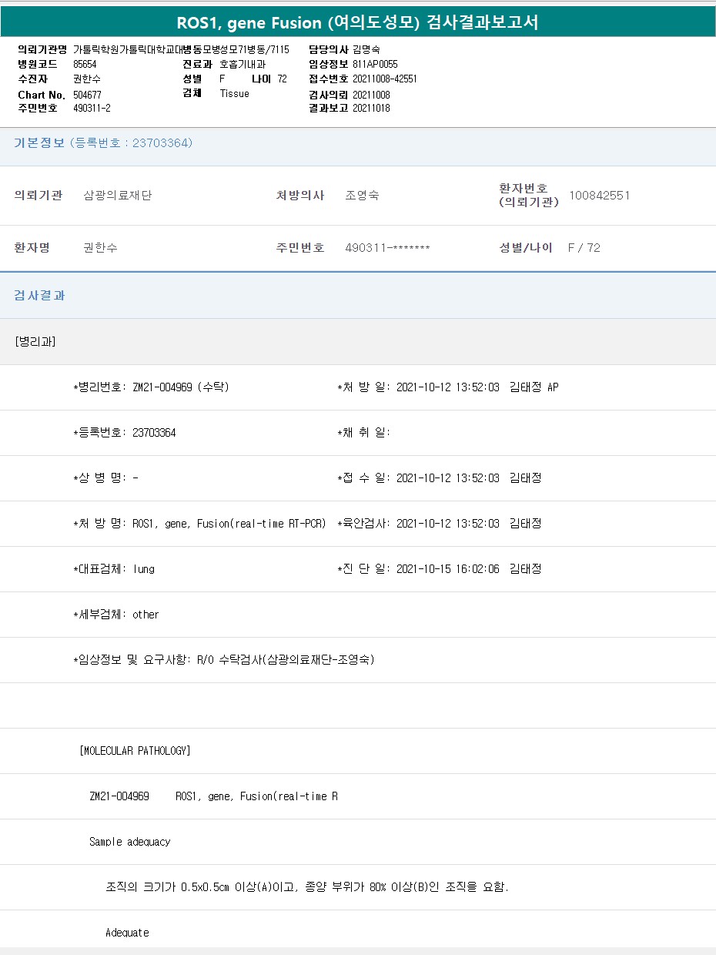Click the '병원코드' label
The width and height of the screenshot is (716, 955).
[x=37, y=64]
